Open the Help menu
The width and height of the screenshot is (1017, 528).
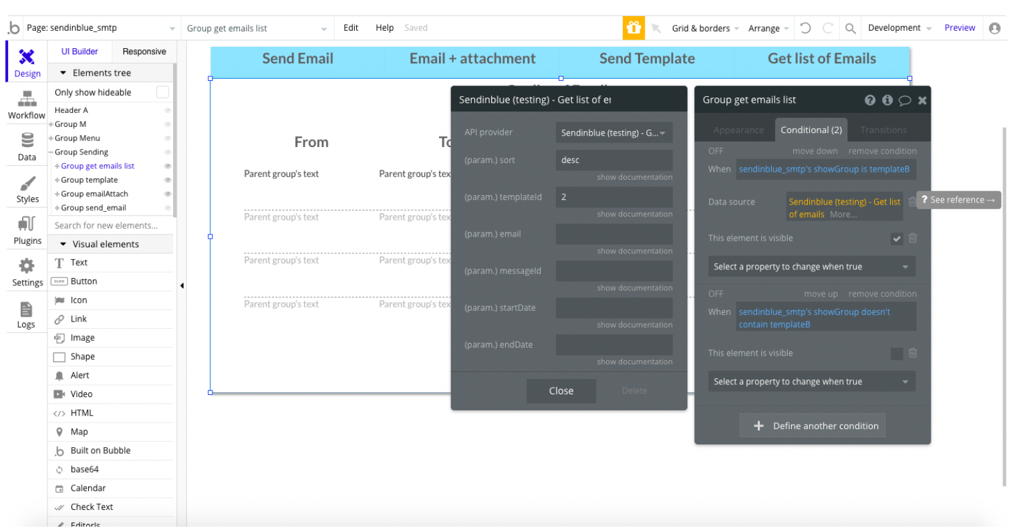point(384,28)
